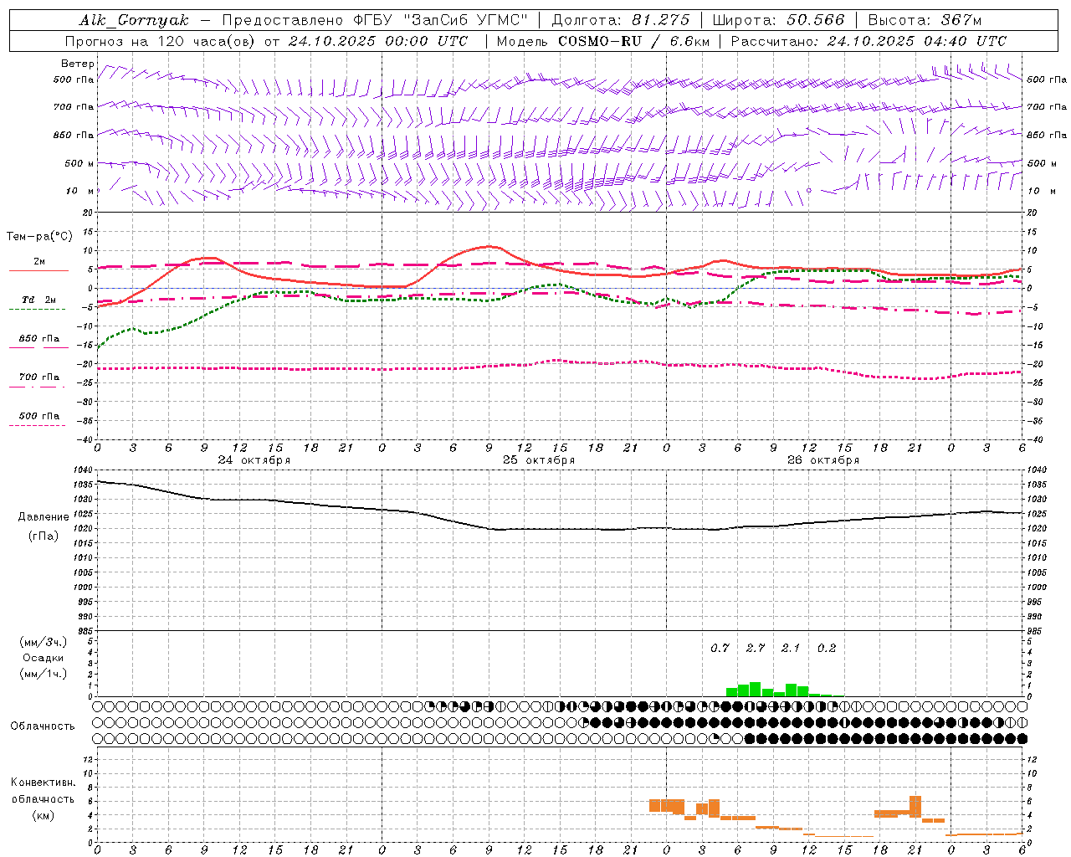Select the 24 октября date label
Viewport: 1071px width, 857px height.
tap(254, 460)
